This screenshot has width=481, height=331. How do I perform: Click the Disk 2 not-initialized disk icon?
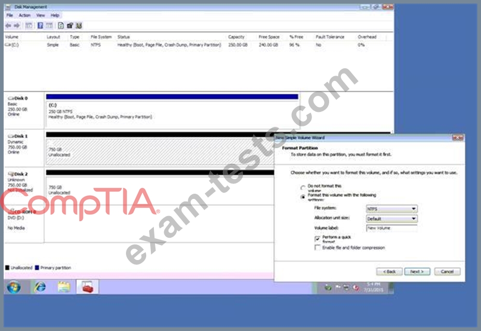[x=11, y=174]
